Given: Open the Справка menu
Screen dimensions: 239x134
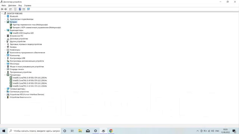Looking at the screenshot, I should 28,6.
